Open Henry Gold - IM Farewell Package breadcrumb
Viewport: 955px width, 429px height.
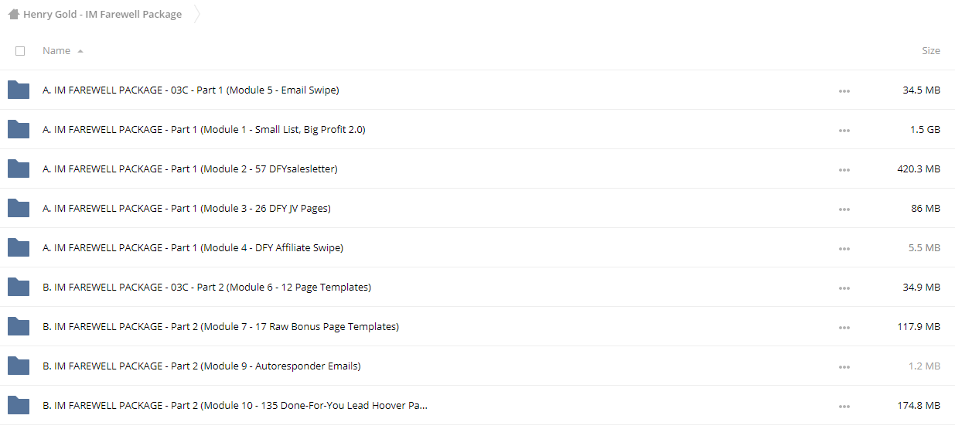click(102, 14)
